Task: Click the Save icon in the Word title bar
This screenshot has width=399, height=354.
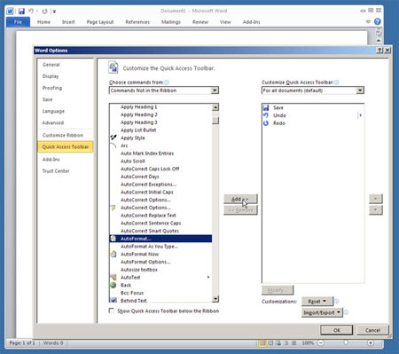Action: 21,12
